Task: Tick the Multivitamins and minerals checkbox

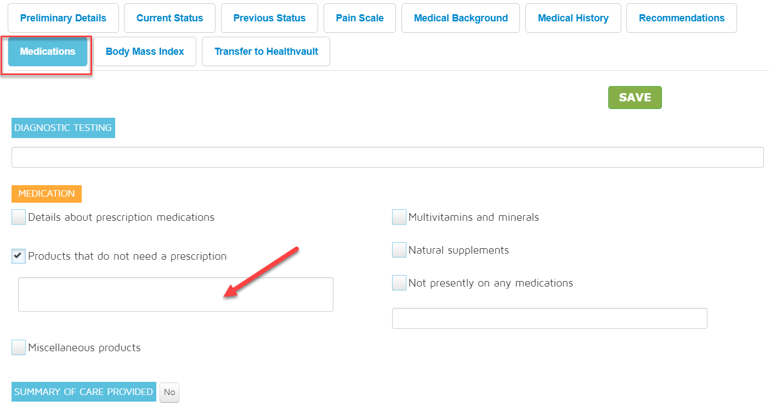Action: (399, 218)
